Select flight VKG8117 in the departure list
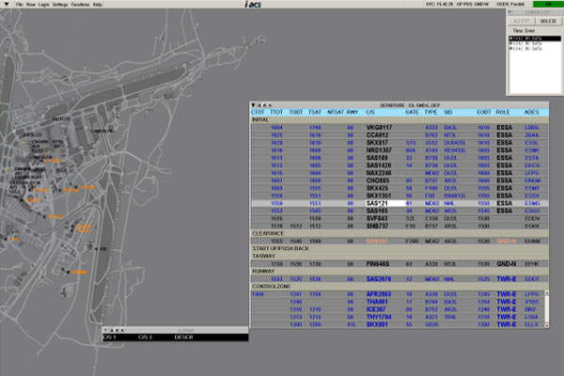Screen dimensions: 564x376 [379, 127]
